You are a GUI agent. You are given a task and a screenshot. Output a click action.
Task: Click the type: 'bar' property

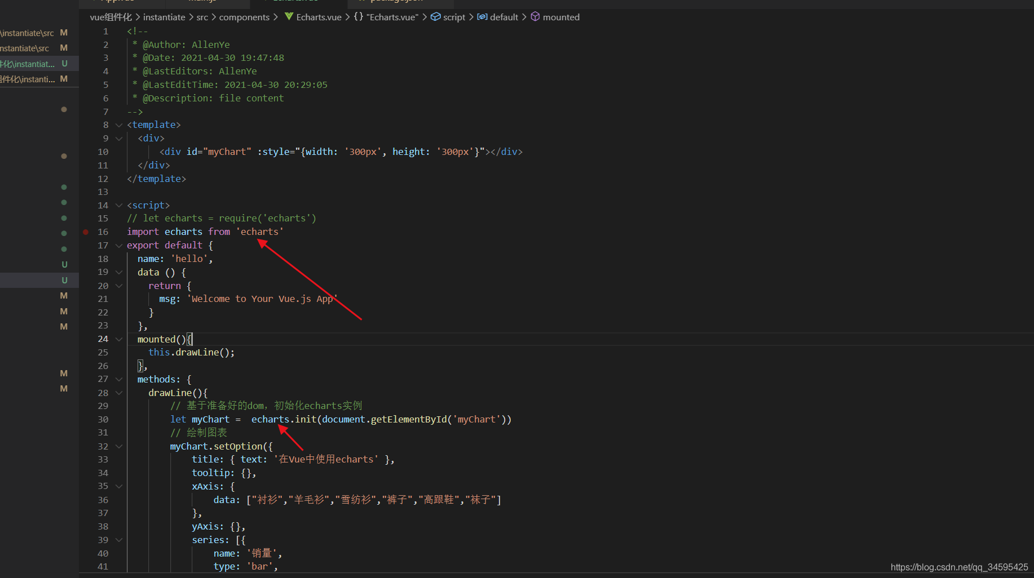pos(245,566)
